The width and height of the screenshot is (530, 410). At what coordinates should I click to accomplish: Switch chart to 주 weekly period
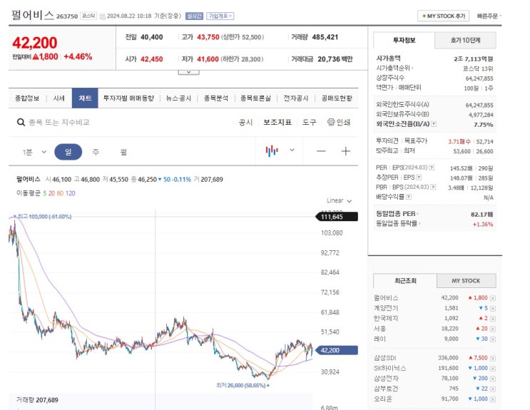pyautogui.click(x=96, y=152)
